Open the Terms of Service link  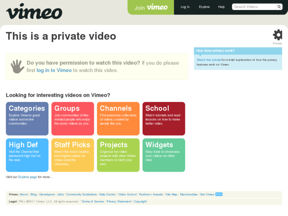tap(93, 201)
